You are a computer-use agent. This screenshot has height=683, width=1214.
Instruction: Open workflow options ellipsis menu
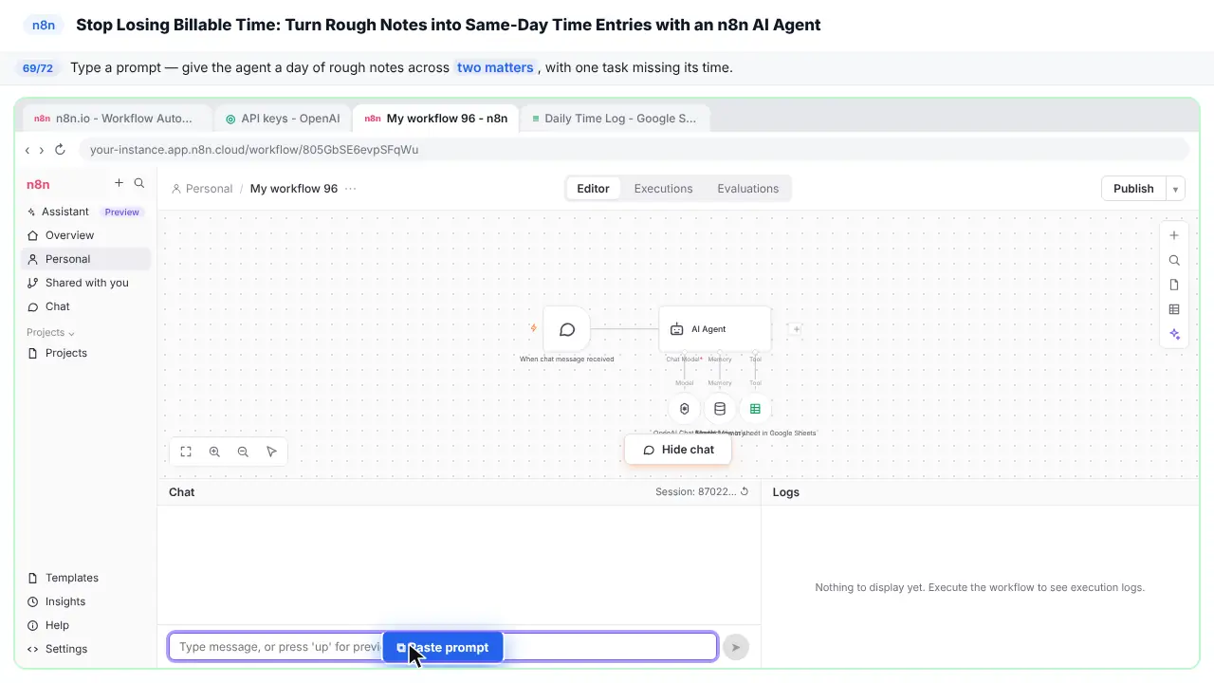pyautogui.click(x=351, y=189)
